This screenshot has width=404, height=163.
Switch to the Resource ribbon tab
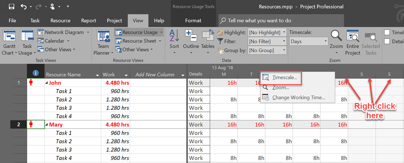[60, 20]
